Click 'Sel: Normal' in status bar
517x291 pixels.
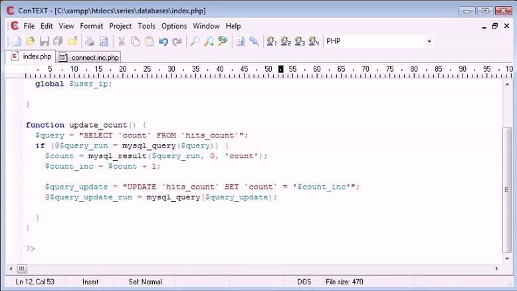[145, 282]
